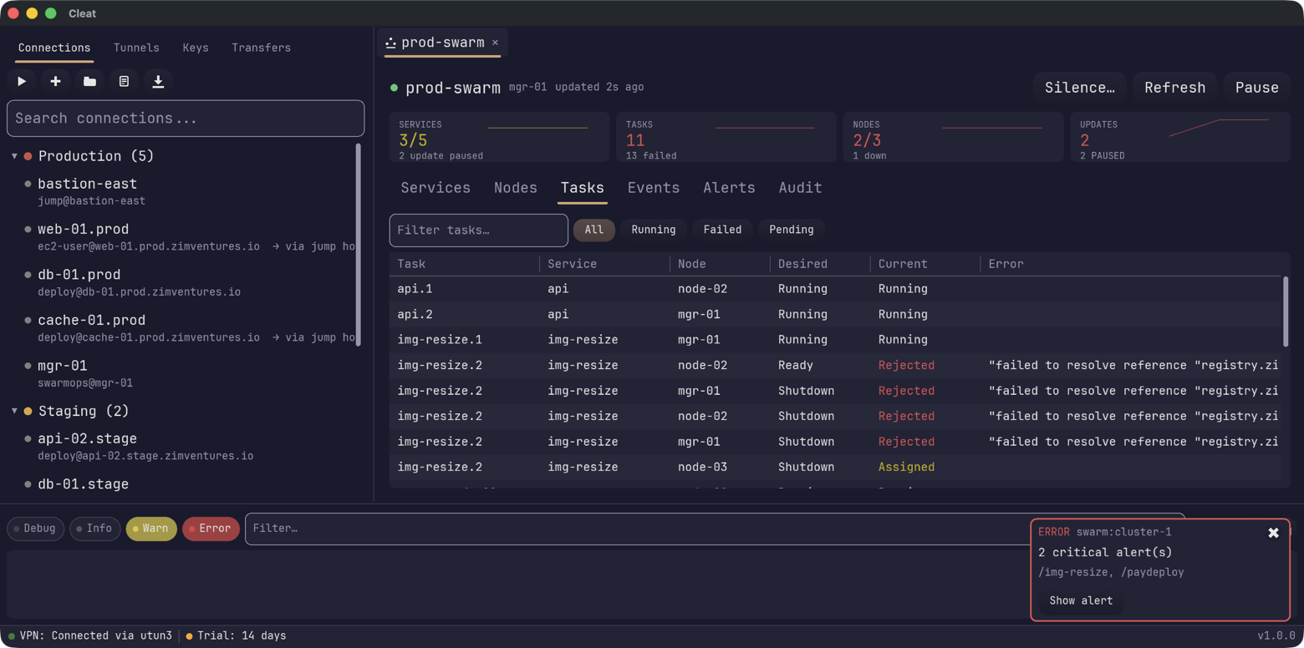Focus the Search connections field
This screenshot has height=648, width=1304.
(186, 119)
